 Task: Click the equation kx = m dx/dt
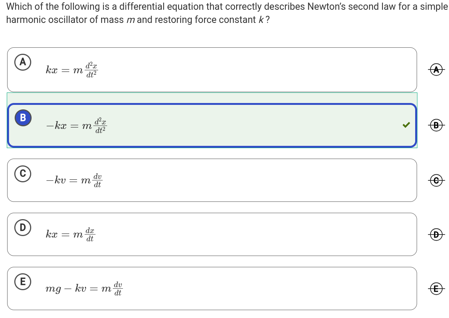[70, 235]
